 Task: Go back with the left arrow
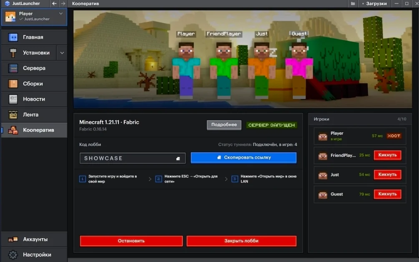tap(54, 3)
